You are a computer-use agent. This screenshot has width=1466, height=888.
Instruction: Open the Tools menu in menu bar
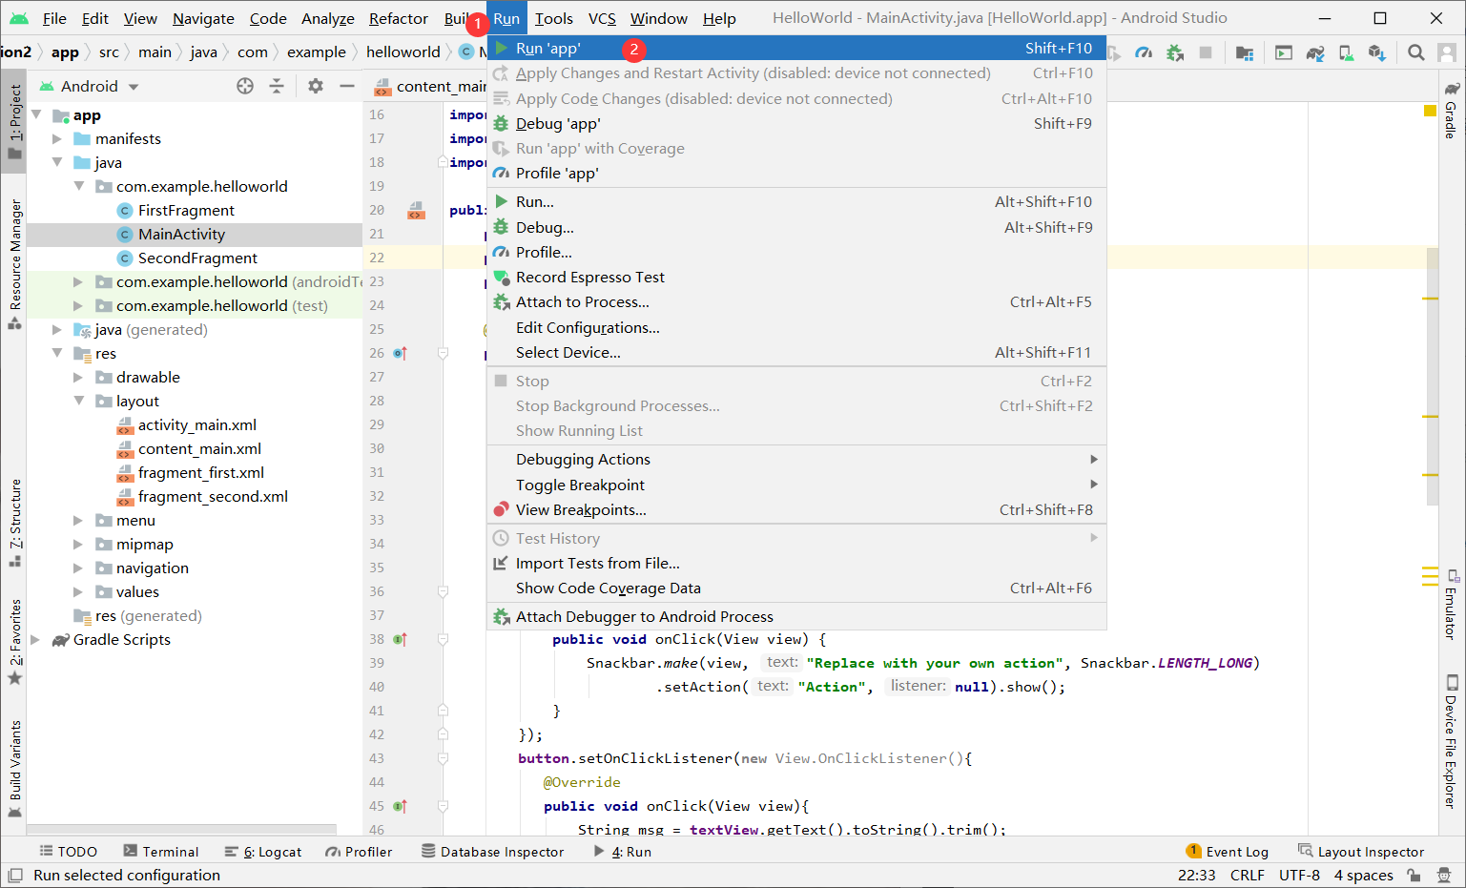tap(553, 18)
